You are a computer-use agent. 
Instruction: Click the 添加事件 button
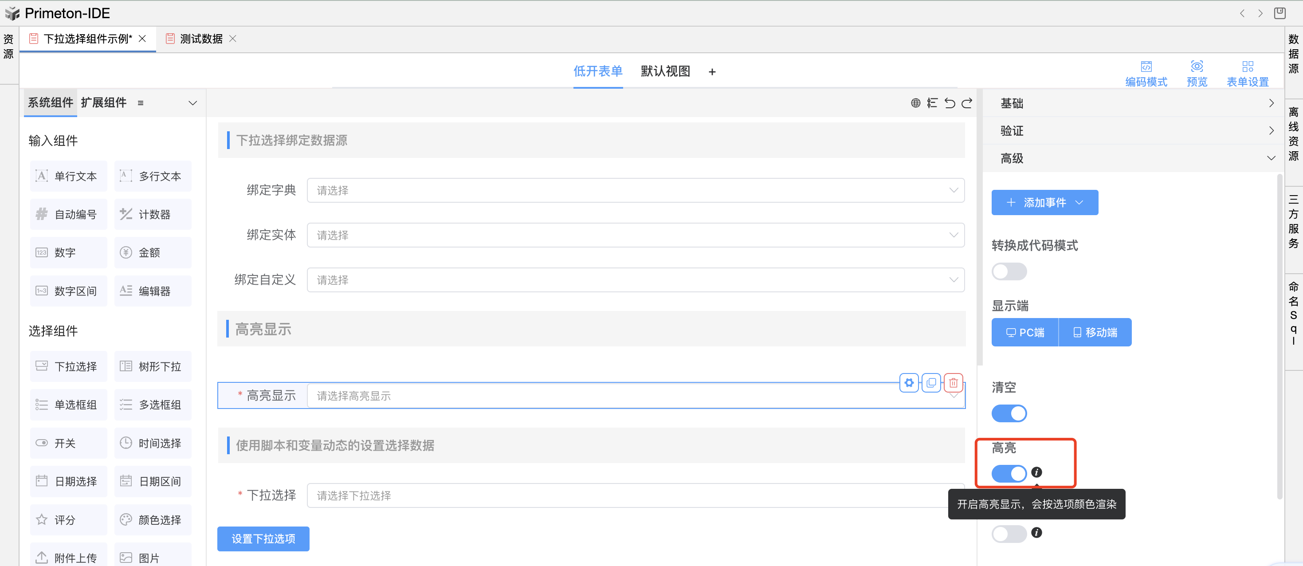point(1044,203)
